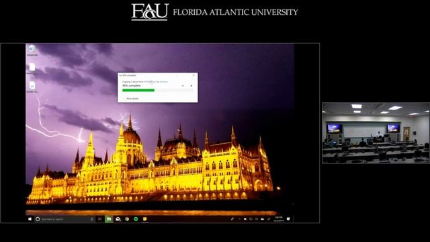Click the Cortana circle in the taskbar
The height and width of the screenshot is (242, 430).
click(x=38, y=219)
